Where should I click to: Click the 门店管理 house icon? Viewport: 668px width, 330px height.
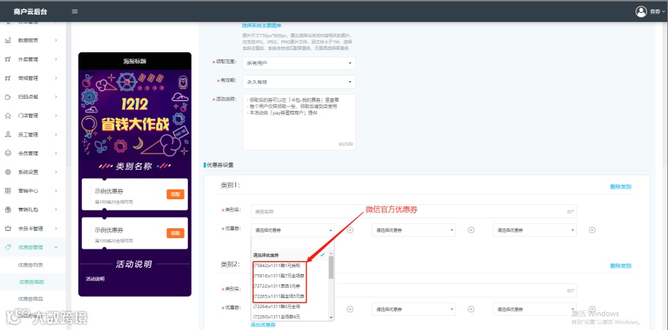click(8, 115)
